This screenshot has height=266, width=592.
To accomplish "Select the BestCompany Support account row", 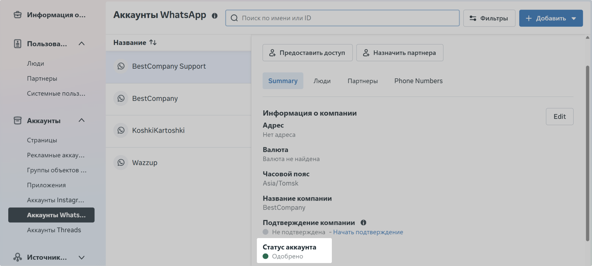I will tap(179, 67).
